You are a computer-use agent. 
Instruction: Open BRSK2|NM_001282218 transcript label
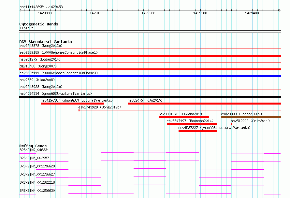pyautogui.click(x=37, y=182)
